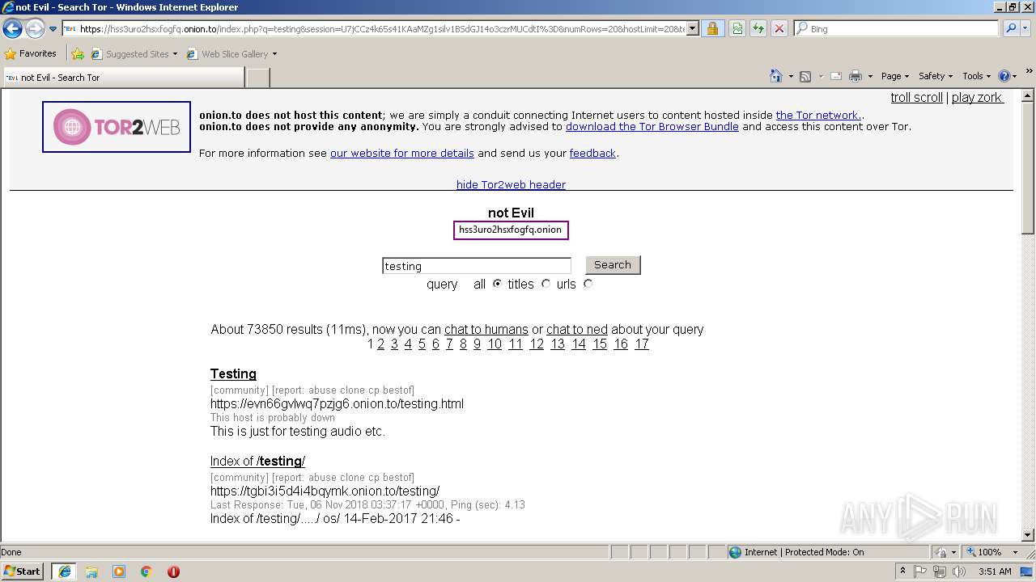The image size is (1036, 582).
Task: Open the Web Slice Gallery item
Action: point(231,54)
